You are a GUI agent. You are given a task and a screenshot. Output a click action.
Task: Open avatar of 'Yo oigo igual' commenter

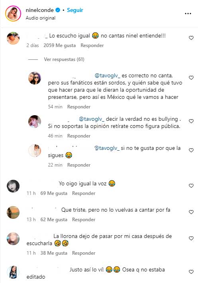click(x=13, y=186)
